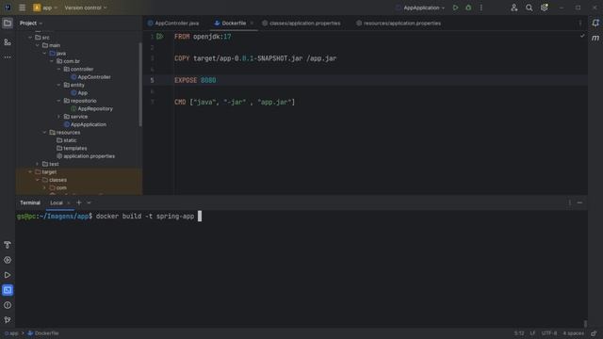Screen dimensions: 603x339
Task: Close the Dockerfile tab
Action: 252,23
